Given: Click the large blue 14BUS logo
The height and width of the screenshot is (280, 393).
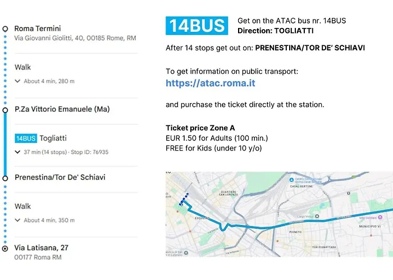Looking at the screenshot, I should [x=196, y=26].
